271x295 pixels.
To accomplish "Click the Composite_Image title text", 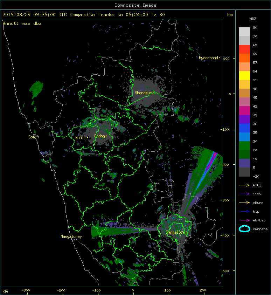I will [135, 5].
